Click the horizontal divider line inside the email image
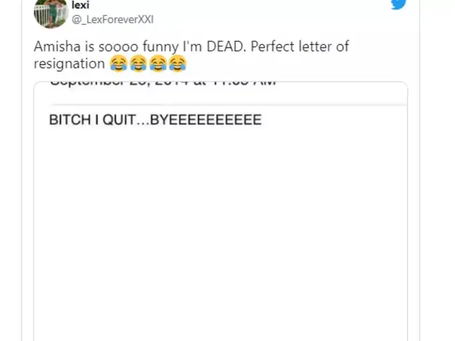 click(229, 105)
